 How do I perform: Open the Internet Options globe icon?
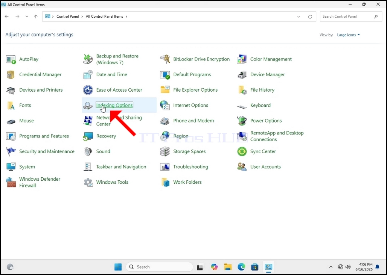point(165,105)
